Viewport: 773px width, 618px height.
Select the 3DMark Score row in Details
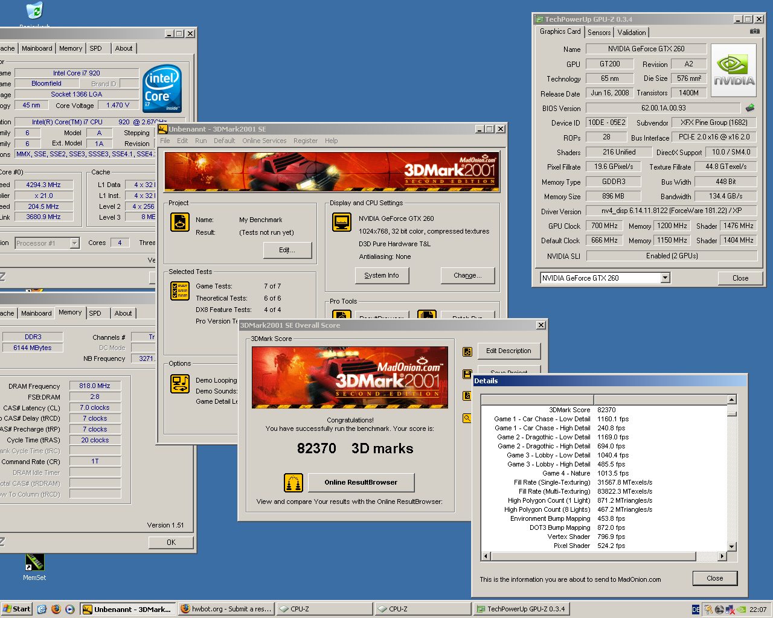pyautogui.click(x=604, y=410)
